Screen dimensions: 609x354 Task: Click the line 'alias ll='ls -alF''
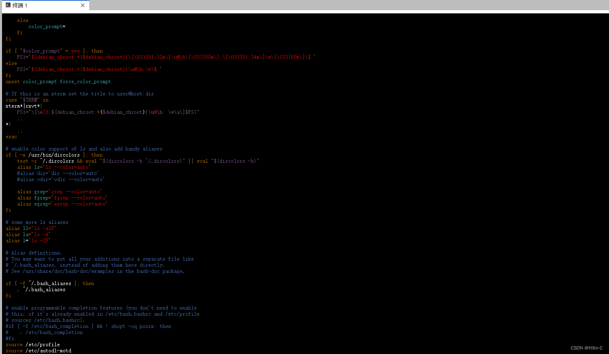click(x=31, y=228)
